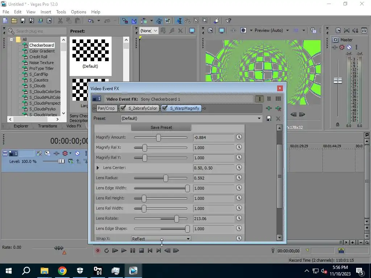Click the Magnify Amount slider handle
The width and height of the screenshot is (371, 278).
click(159, 138)
